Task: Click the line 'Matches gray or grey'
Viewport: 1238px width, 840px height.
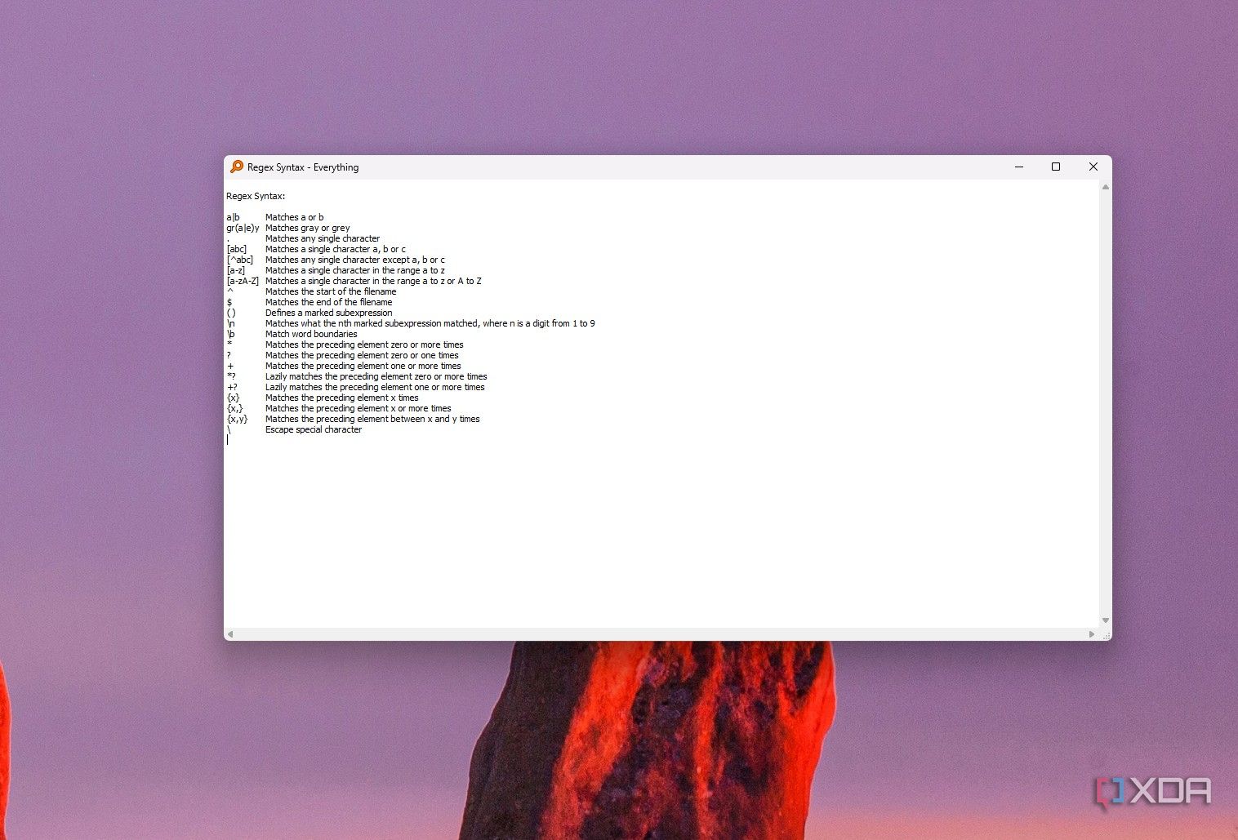Action: 307,228
